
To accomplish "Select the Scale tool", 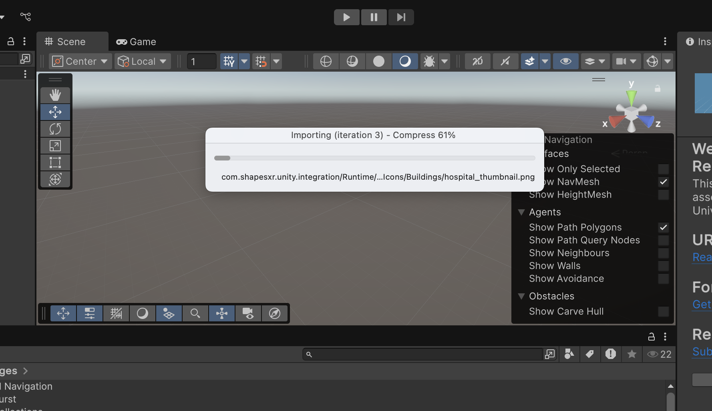I will coord(55,146).
